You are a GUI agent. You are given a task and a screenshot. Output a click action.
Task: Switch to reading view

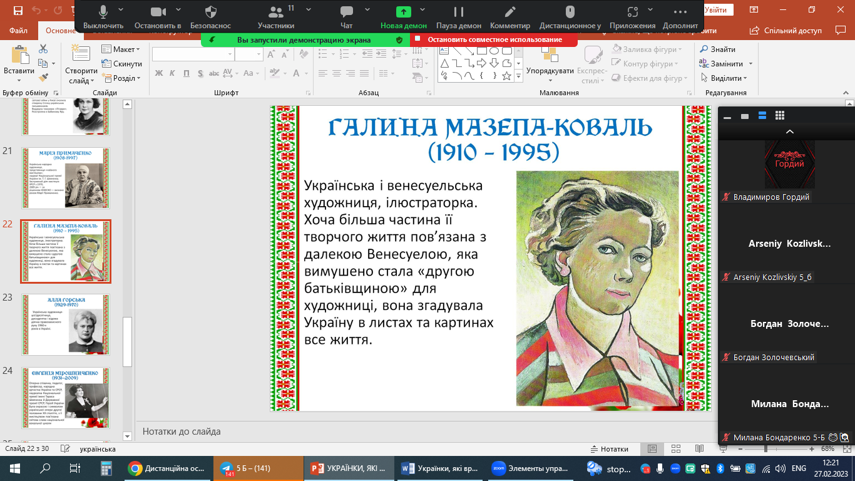[699, 449]
